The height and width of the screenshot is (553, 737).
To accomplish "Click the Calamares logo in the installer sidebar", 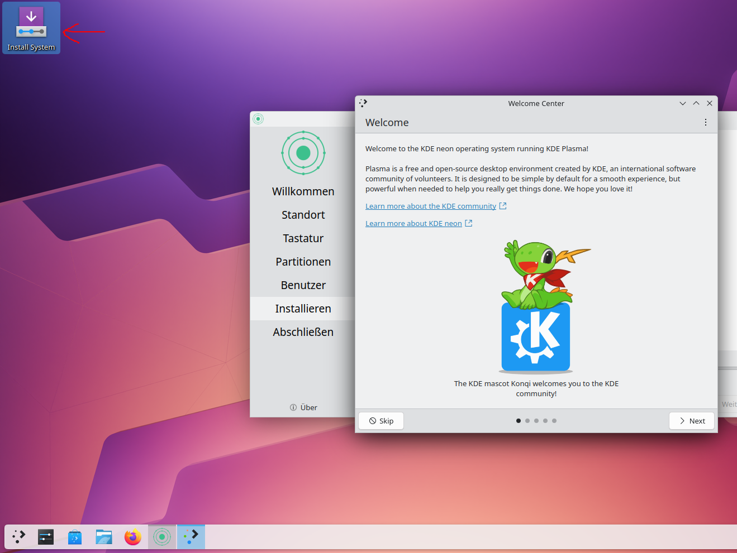I will tap(303, 153).
